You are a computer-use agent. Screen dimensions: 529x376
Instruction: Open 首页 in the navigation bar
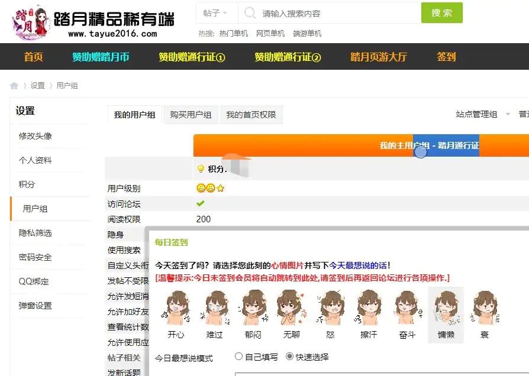[33, 57]
